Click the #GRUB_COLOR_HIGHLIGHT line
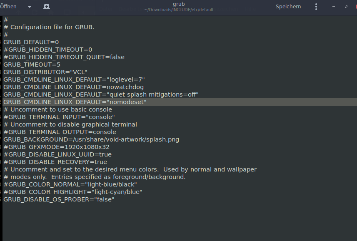Viewport: 357px width, 241px height. [73, 192]
